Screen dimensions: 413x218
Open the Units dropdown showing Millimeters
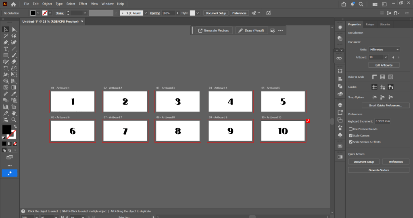(384, 49)
